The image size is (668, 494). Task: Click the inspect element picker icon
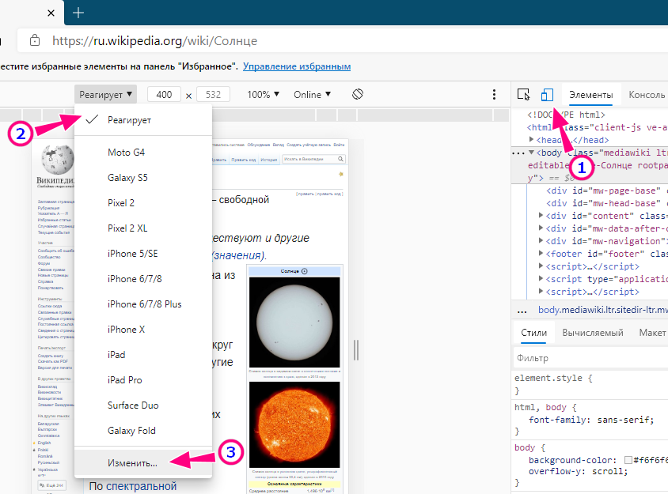click(x=524, y=95)
